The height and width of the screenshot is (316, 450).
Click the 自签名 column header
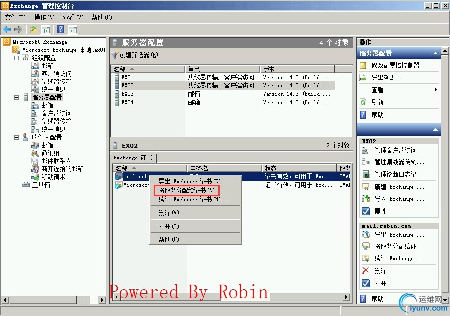click(x=224, y=168)
